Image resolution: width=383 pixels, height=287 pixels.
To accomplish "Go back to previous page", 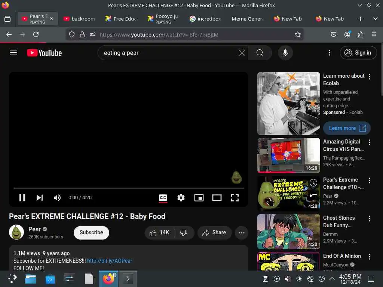I will (9, 34).
